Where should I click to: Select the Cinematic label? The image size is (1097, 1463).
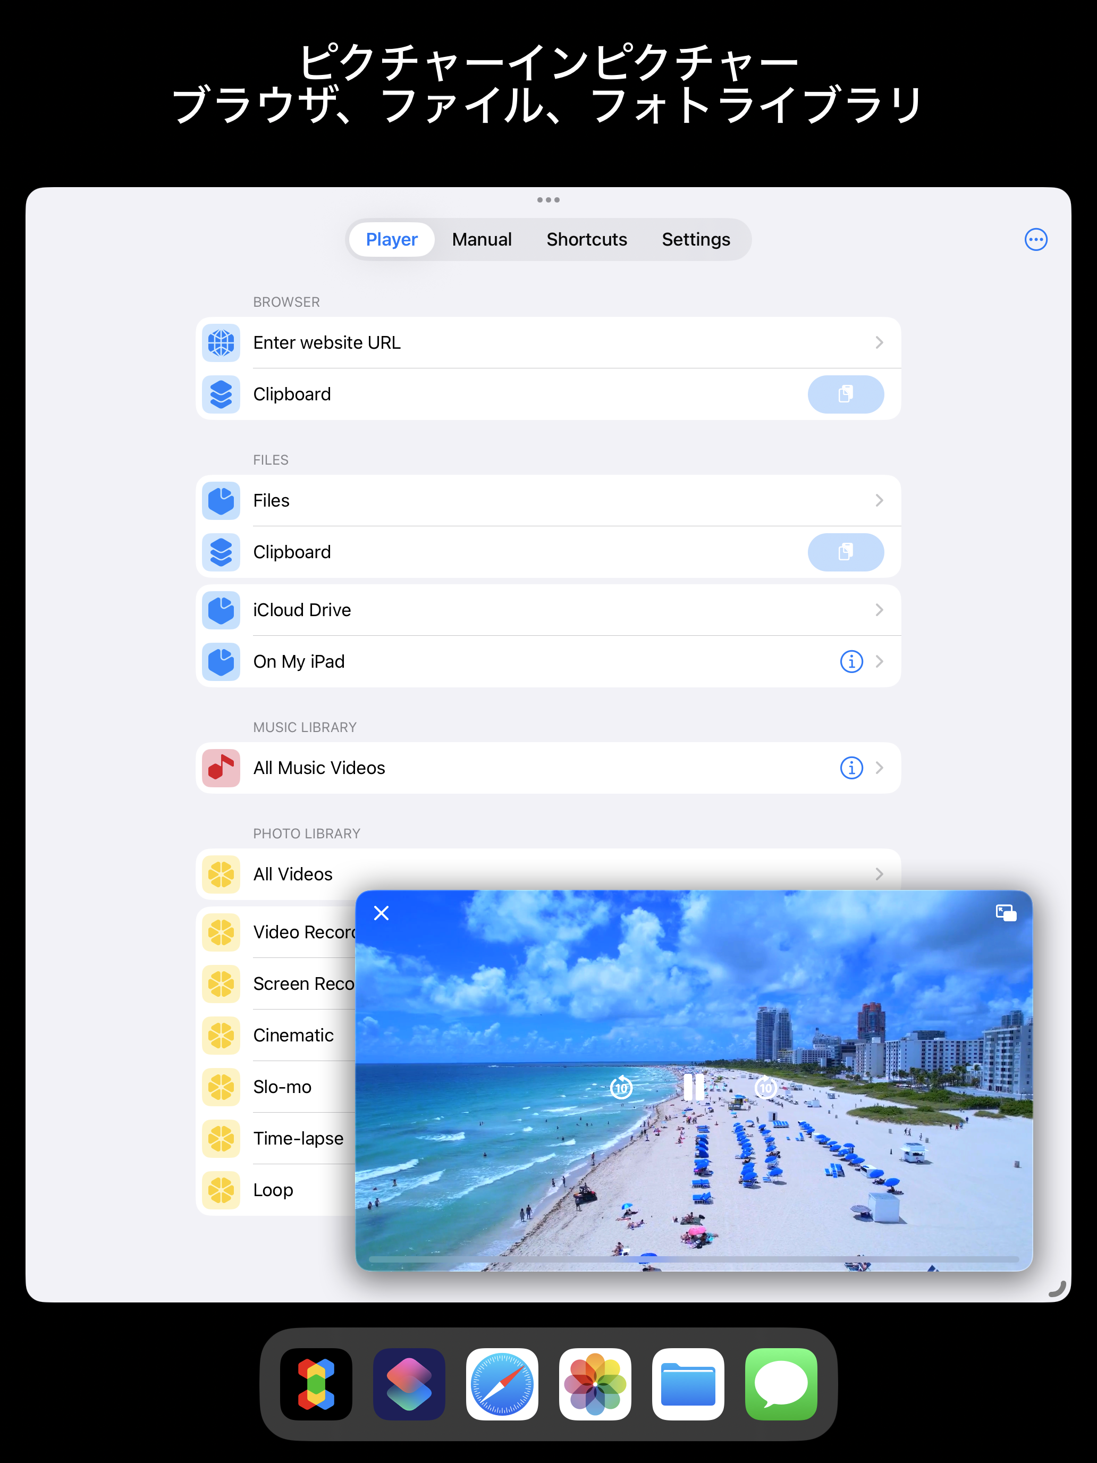pos(293,1035)
